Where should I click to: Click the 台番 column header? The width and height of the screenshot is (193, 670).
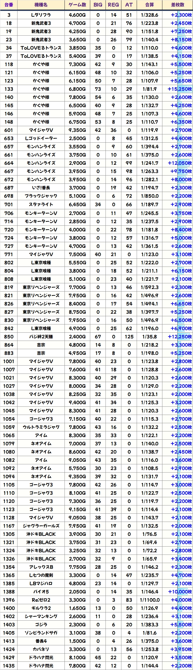9,5
